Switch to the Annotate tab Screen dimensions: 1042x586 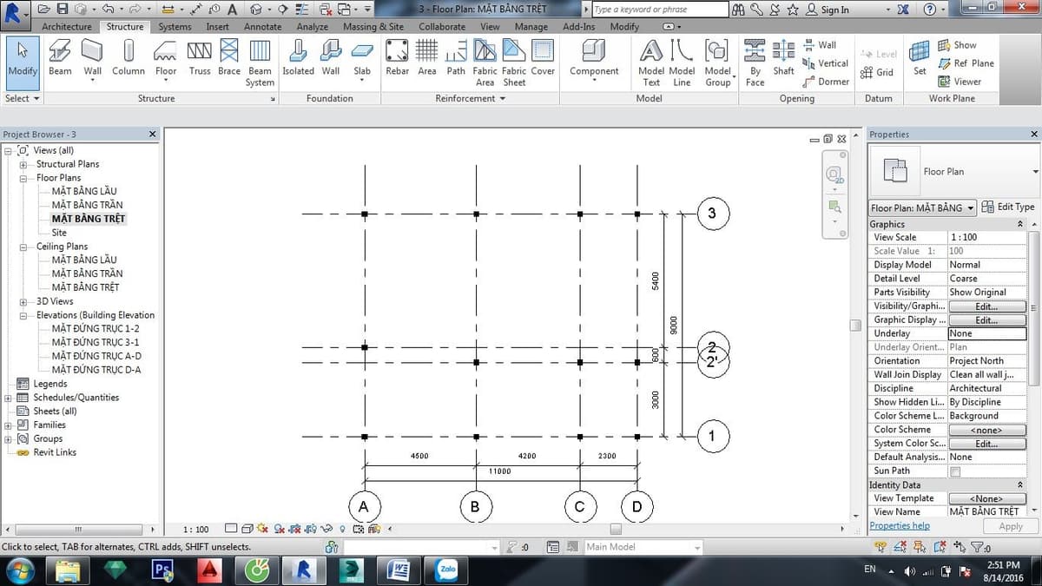pyautogui.click(x=262, y=27)
